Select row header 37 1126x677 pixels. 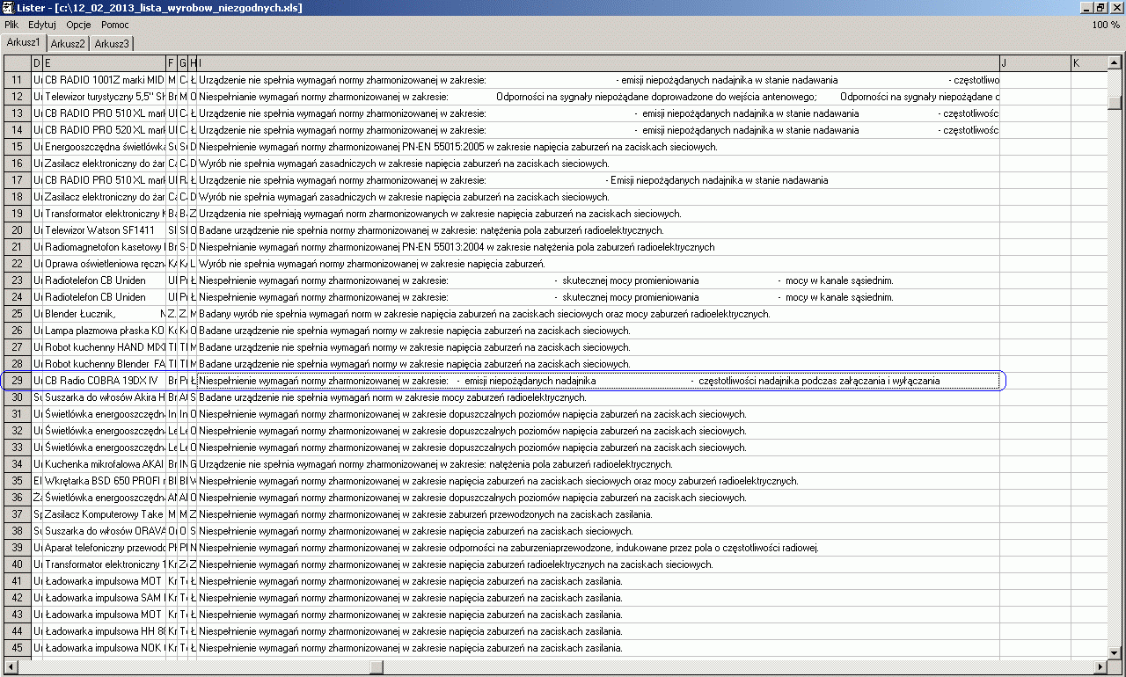pyautogui.click(x=18, y=514)
